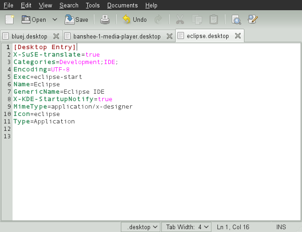Open the Help menu
Viewport: 302px width, 232px height.
151,5
